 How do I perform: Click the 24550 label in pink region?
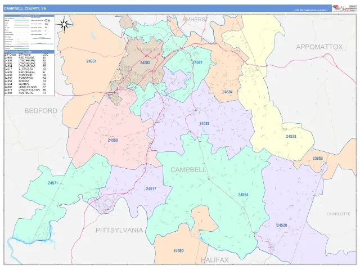[112, 140]
